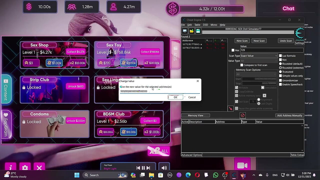Click the pink X button in game
The image size is (320, 180).
tap(39, 167)
